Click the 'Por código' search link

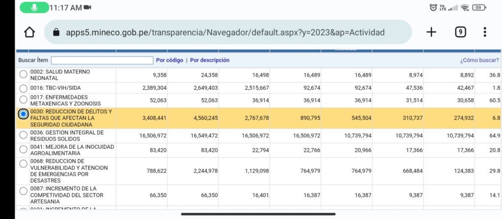(x=170, y=60)
